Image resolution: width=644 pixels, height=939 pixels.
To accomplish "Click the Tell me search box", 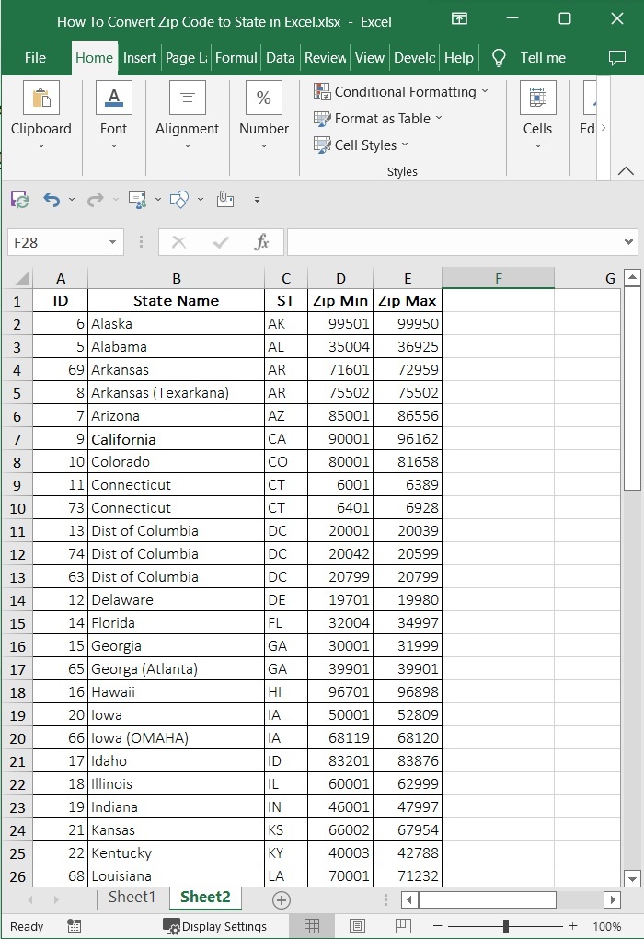I will [543, 58].
